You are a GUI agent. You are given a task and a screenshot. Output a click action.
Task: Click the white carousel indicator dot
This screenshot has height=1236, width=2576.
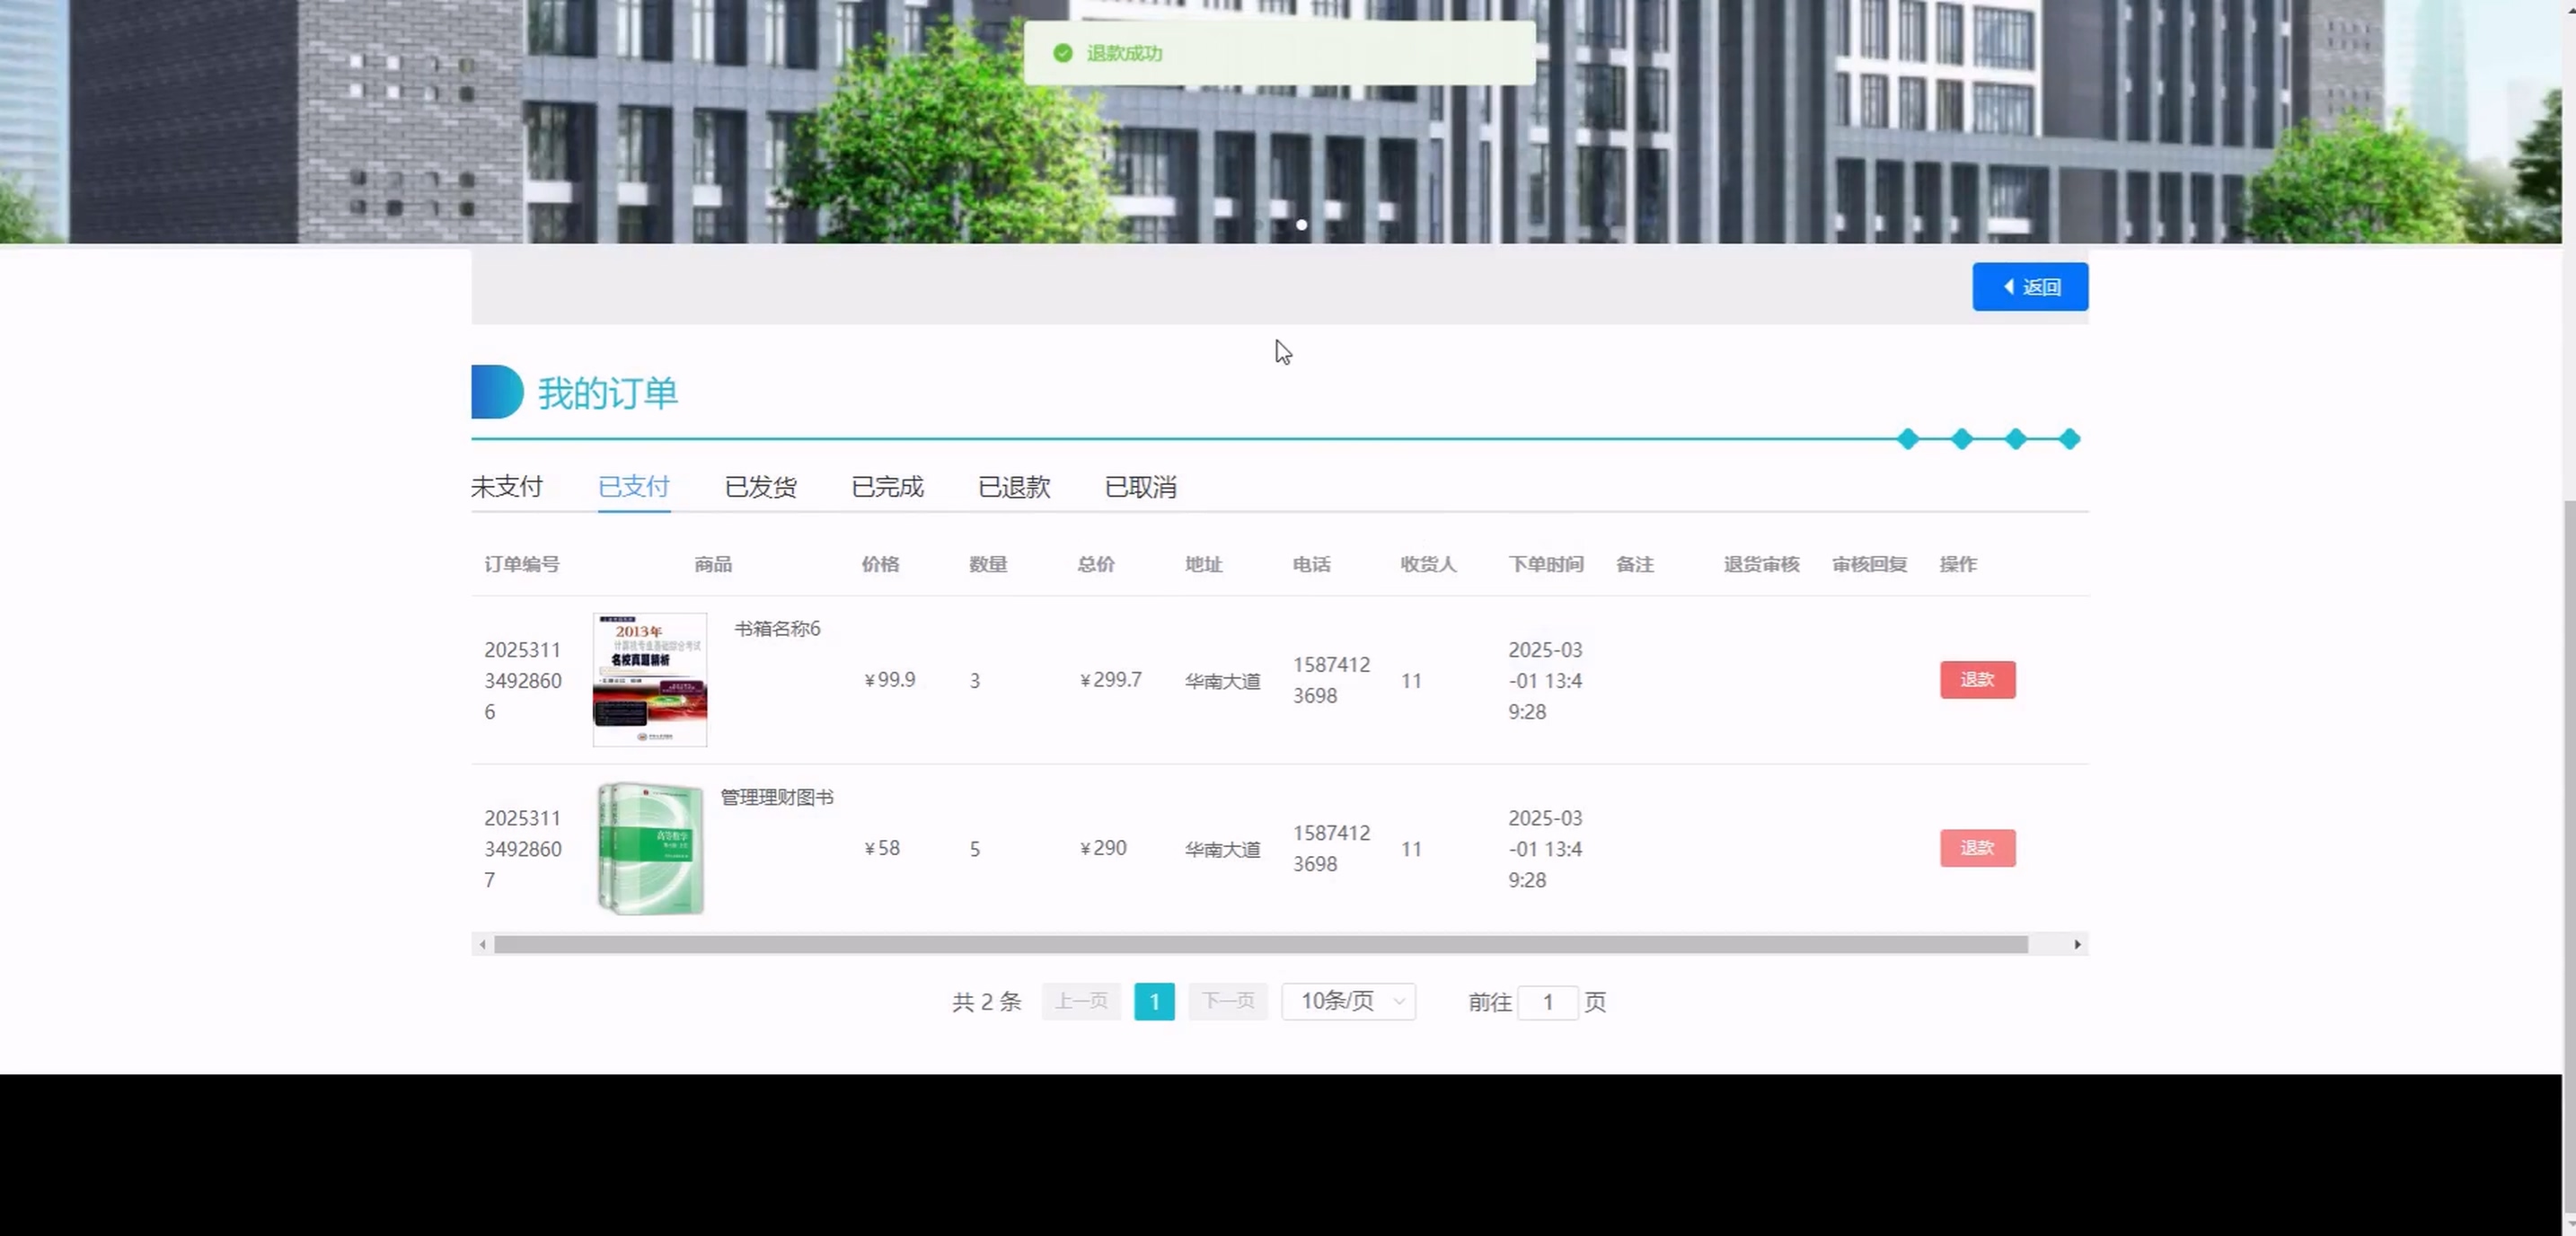1301,225
